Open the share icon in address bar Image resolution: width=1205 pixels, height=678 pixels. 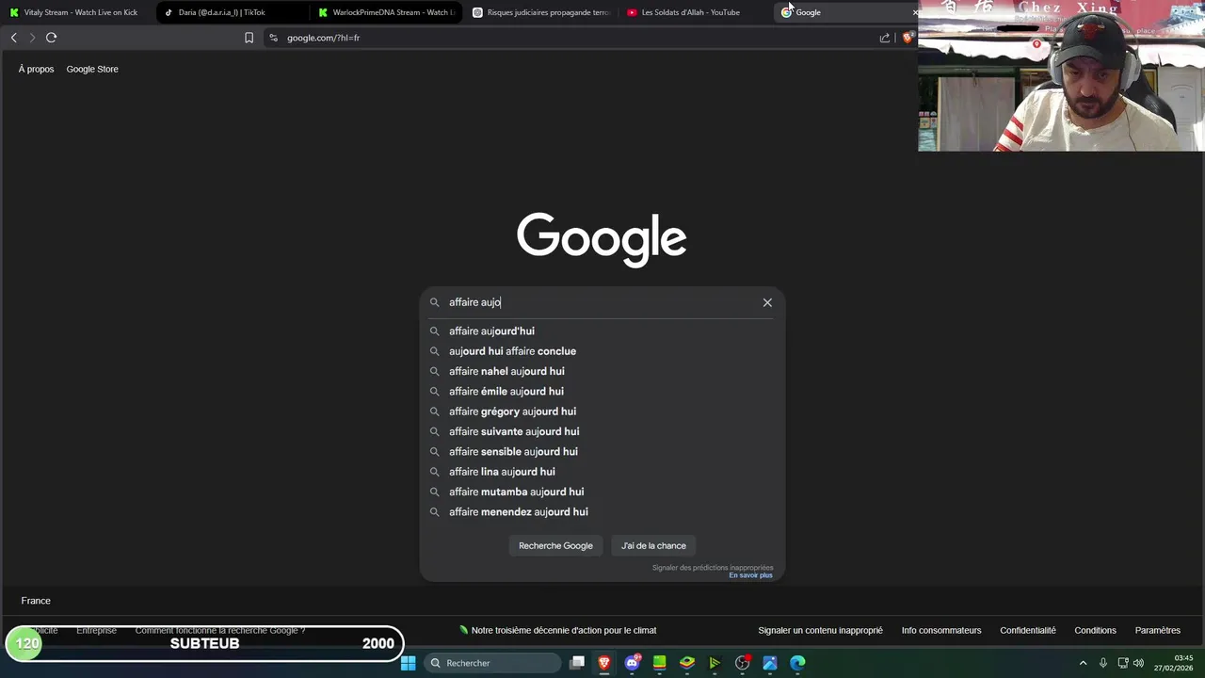(x=885, y=38)
